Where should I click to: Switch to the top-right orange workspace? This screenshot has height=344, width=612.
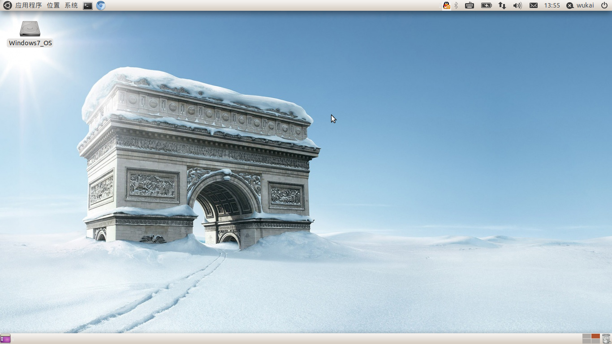[x=595, y=336]
